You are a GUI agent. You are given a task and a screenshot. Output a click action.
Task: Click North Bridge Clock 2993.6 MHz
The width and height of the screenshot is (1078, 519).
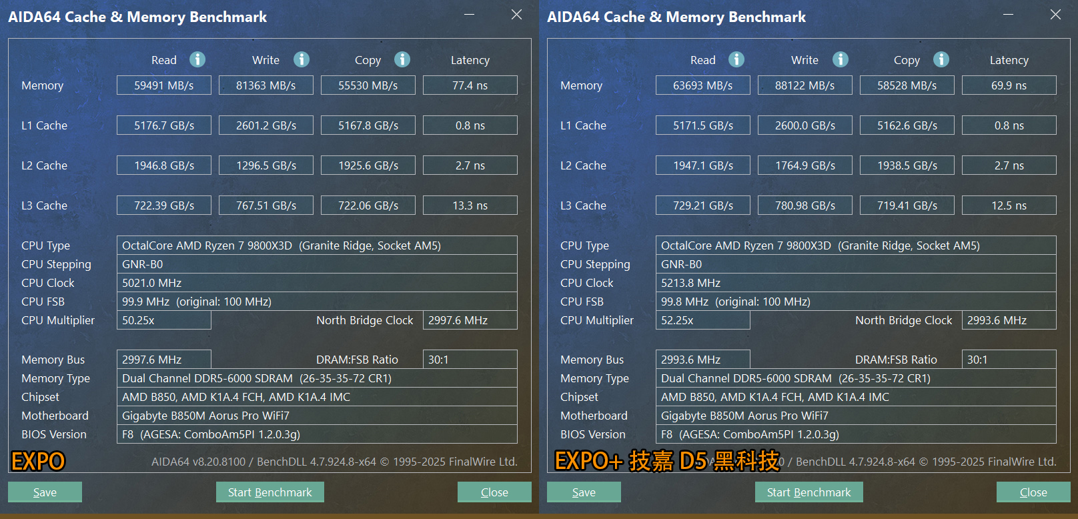click(1009, 320)
